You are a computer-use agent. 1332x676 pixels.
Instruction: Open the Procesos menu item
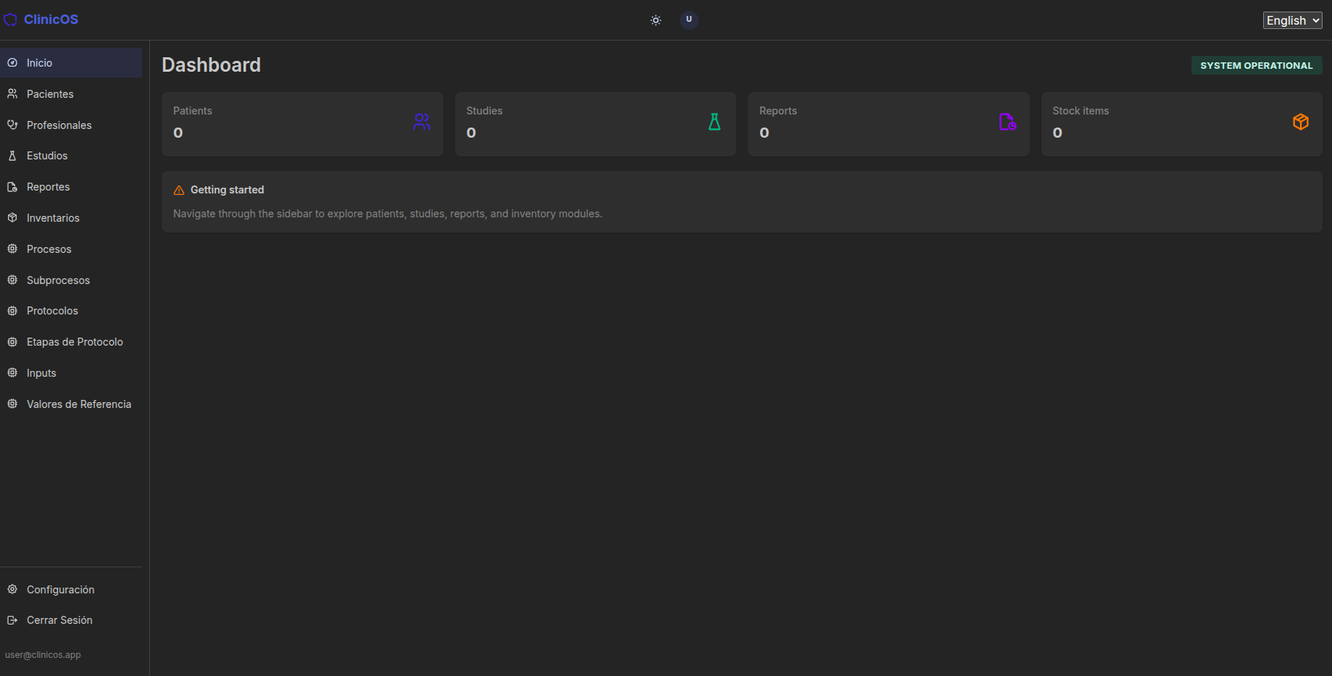coord(49,249)
